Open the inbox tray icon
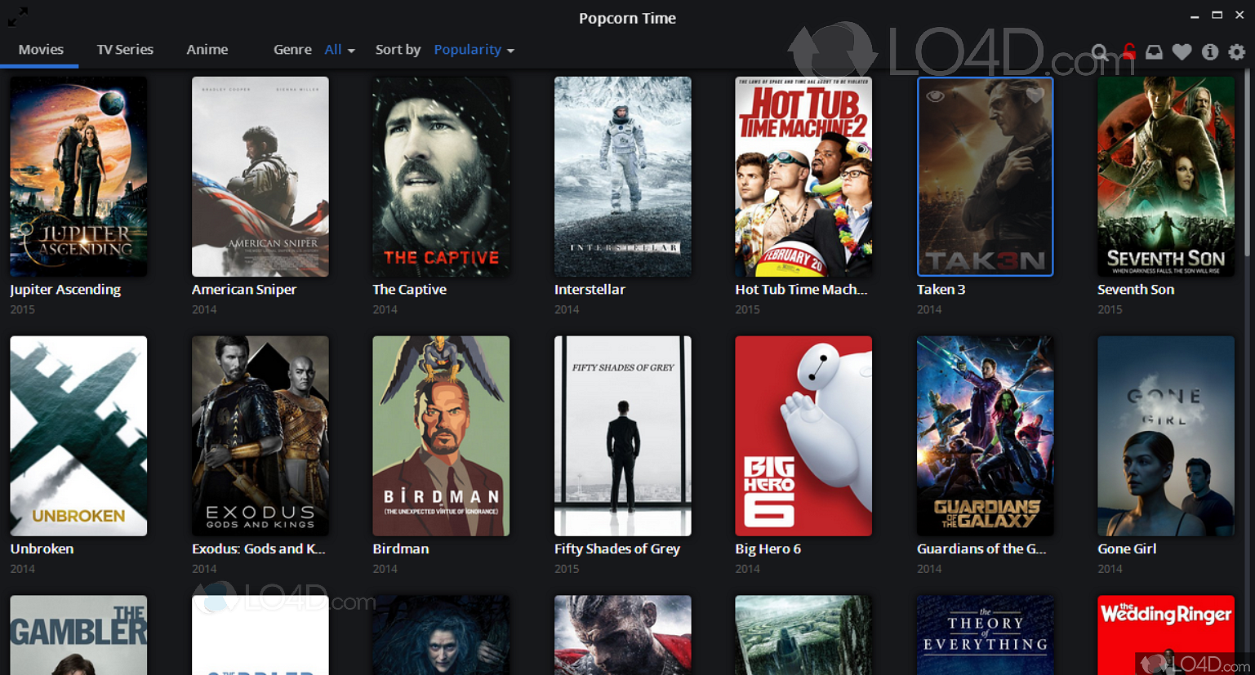 coord(1154,52)
